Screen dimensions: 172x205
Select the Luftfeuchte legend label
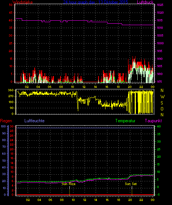tap(34, 121)
